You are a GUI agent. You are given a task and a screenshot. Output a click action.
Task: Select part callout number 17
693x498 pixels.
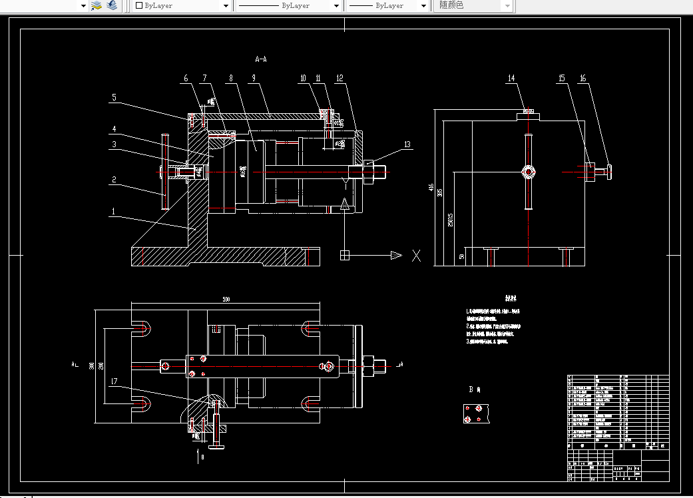click(x=114, y=381)
